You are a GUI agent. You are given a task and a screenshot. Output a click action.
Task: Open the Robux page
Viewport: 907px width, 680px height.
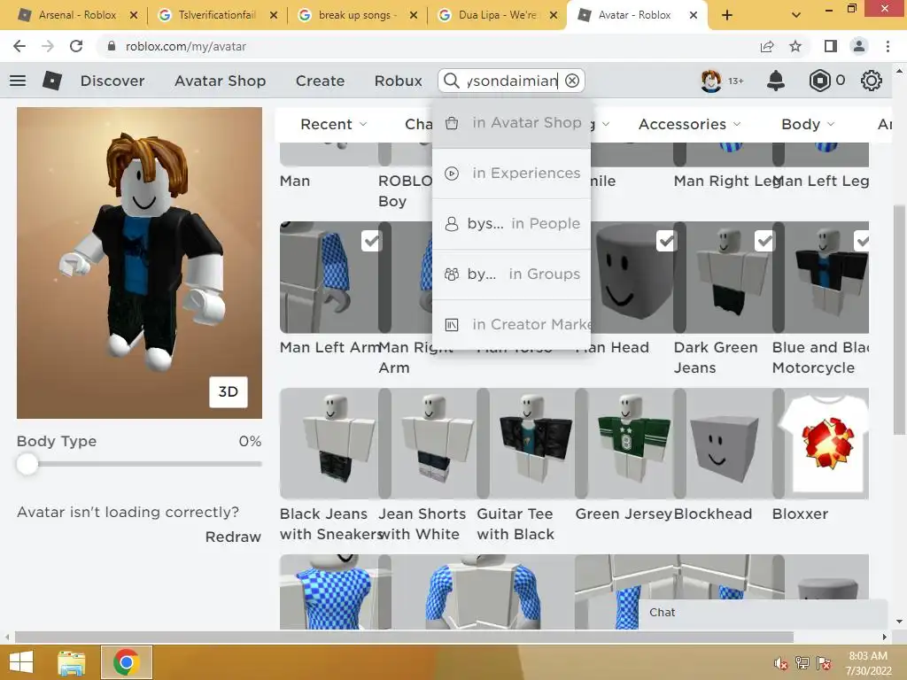[398, 81]
